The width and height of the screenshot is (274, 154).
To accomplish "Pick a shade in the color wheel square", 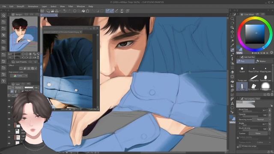I will [255, 34].
